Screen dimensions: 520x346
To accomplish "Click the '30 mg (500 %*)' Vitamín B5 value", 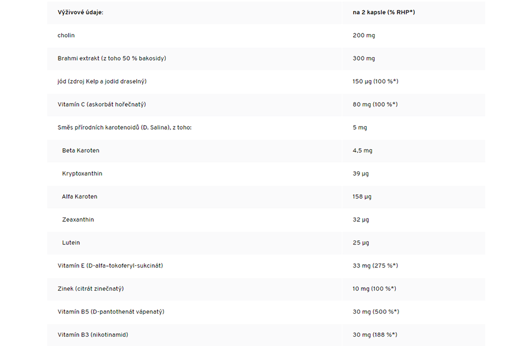I will pyautogui.click(x=376, y=312).
